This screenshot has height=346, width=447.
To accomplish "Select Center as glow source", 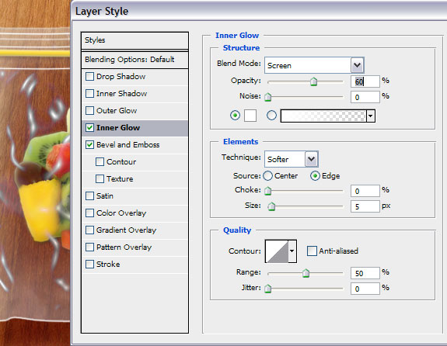I will coord(267,176).
